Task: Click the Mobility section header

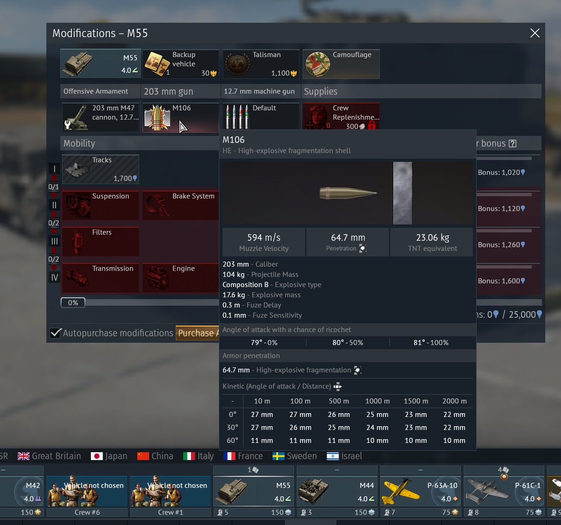Action: 140,143
